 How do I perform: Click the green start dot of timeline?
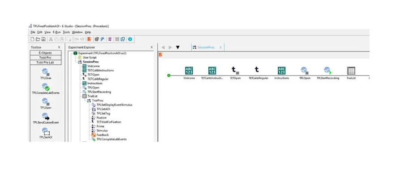169,76
